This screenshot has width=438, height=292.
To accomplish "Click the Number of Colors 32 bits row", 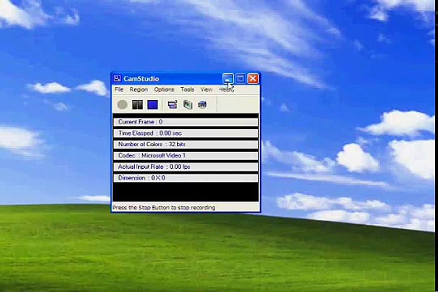I will point(186,144).
